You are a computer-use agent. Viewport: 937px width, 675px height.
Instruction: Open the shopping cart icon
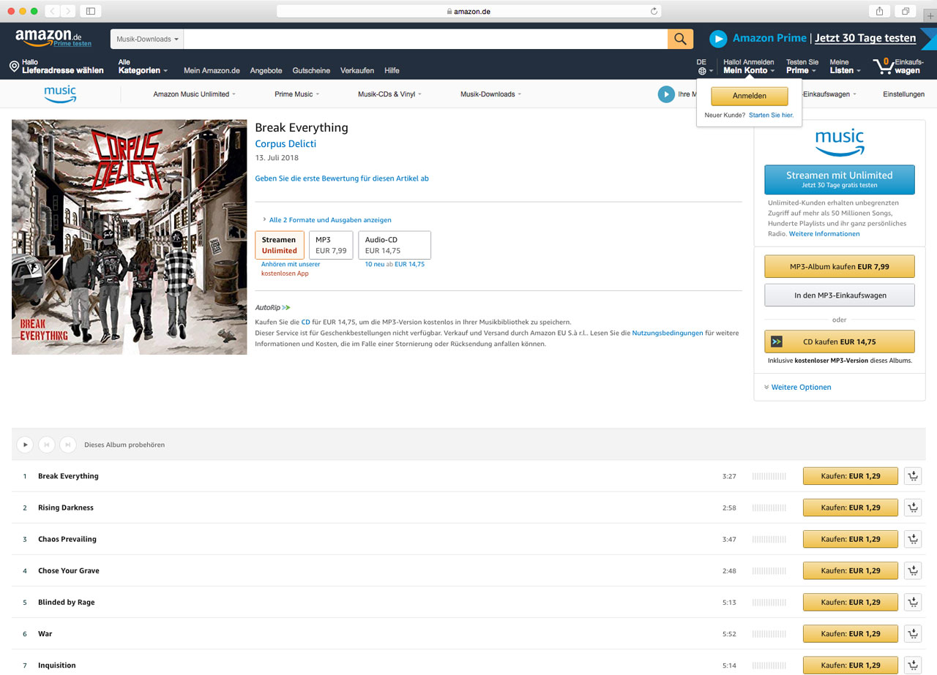tap(883, 67)
